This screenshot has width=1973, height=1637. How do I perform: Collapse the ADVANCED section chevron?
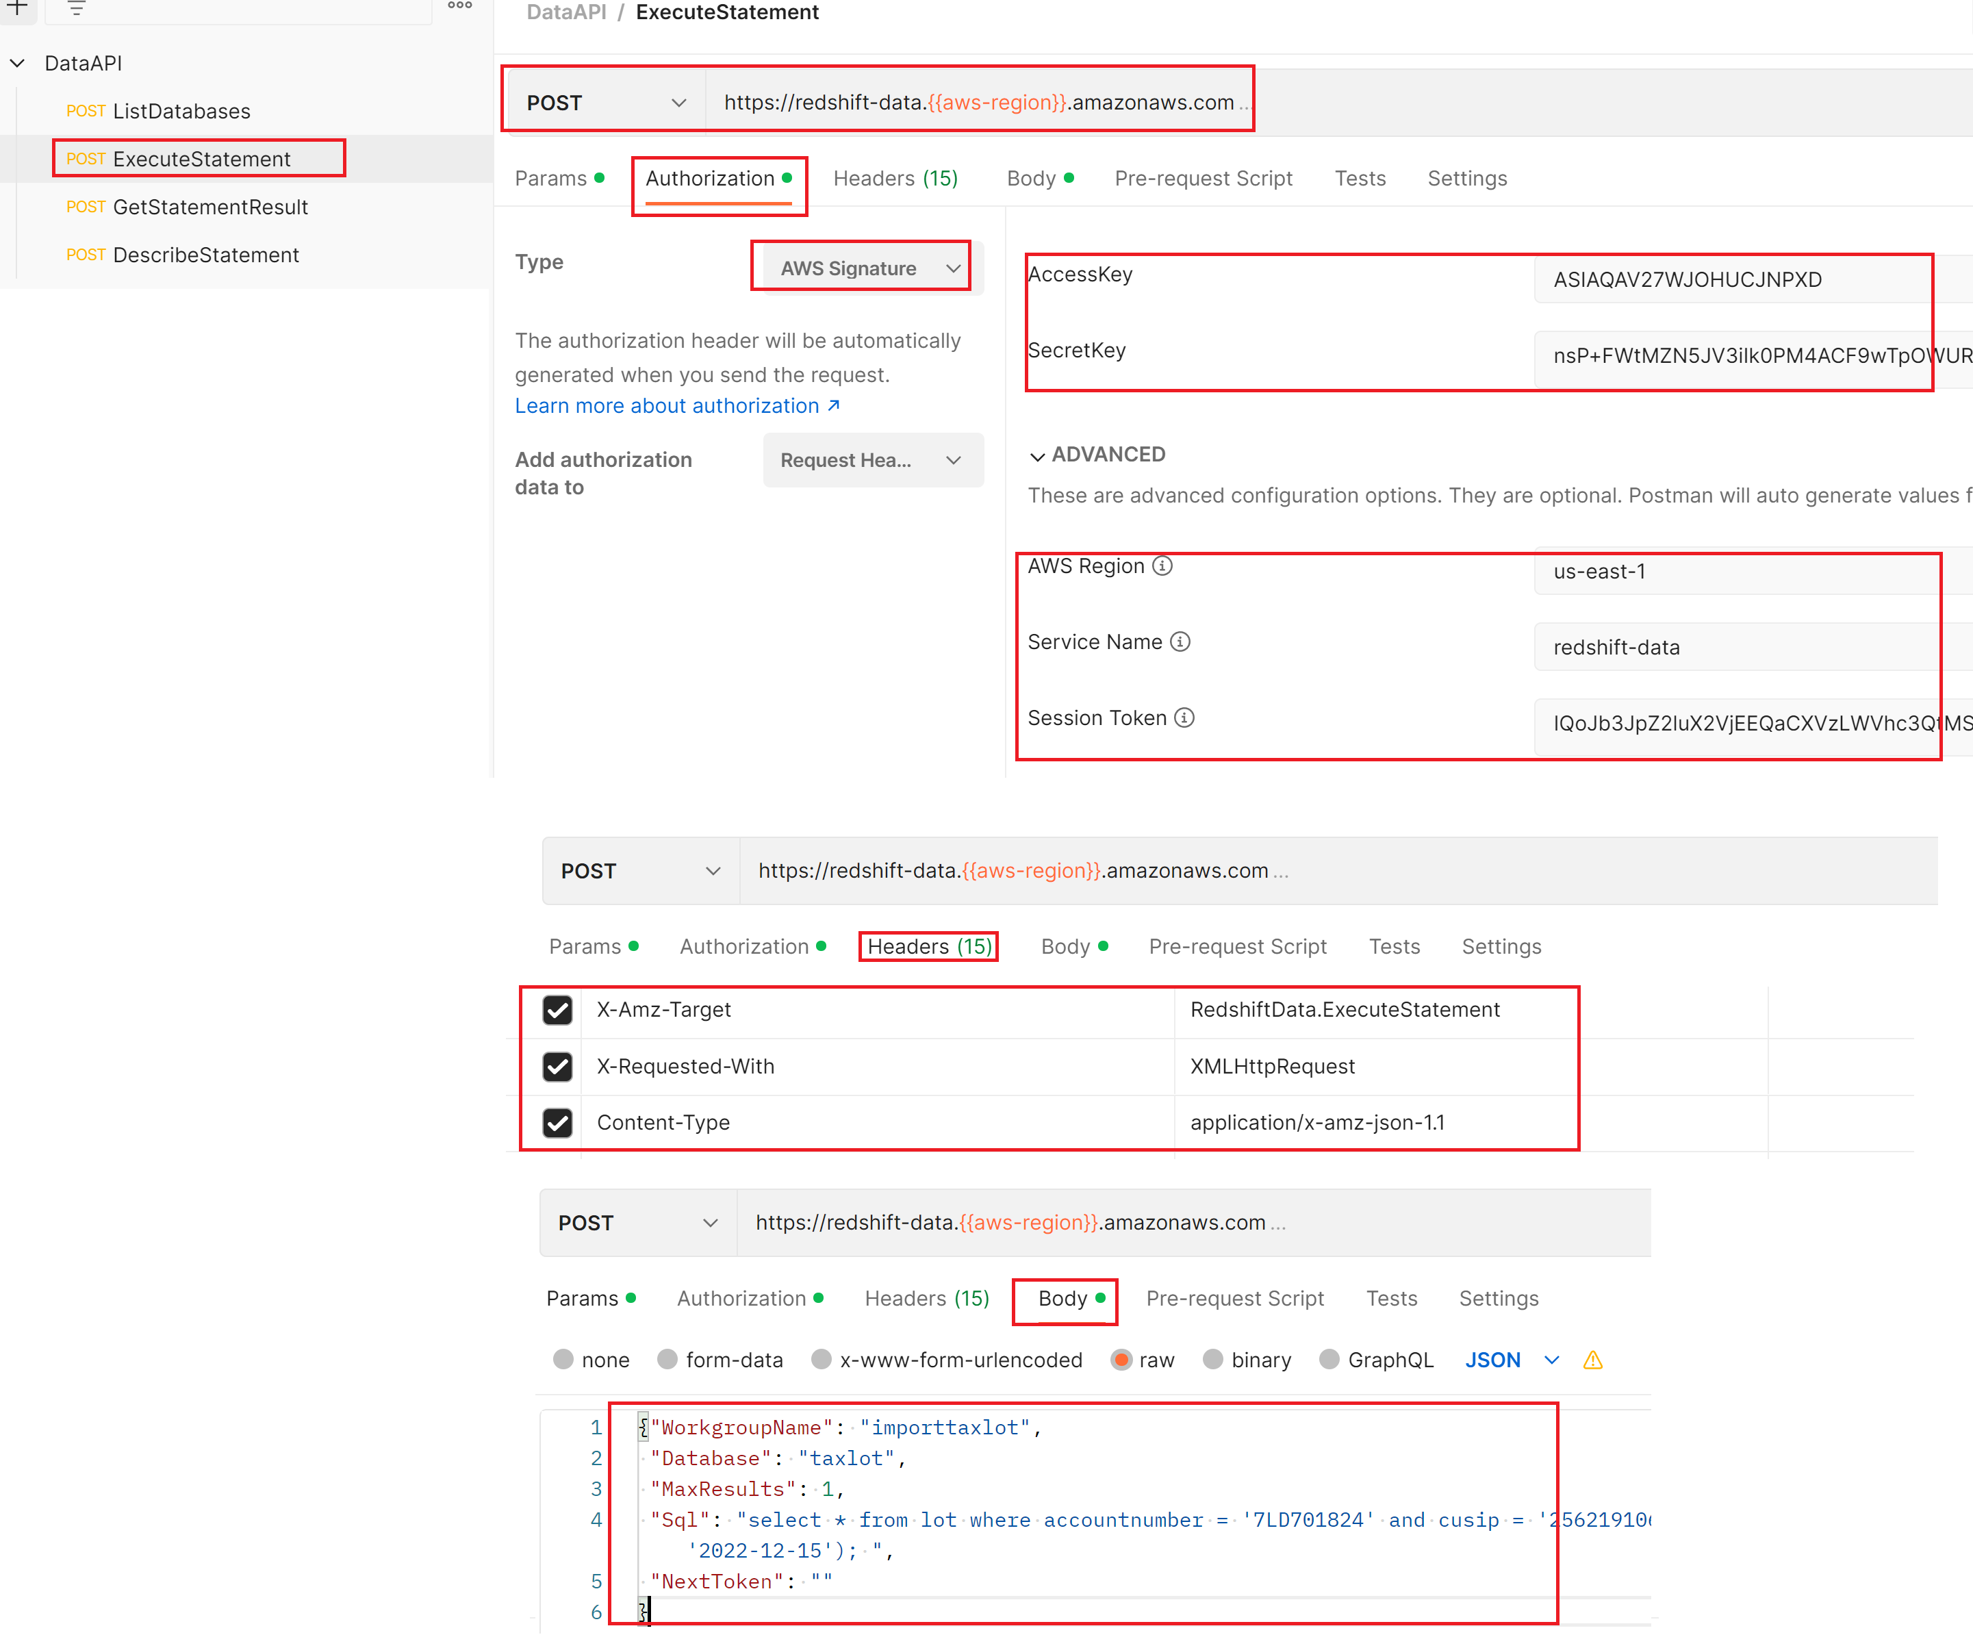click(x=1037, y=456)
